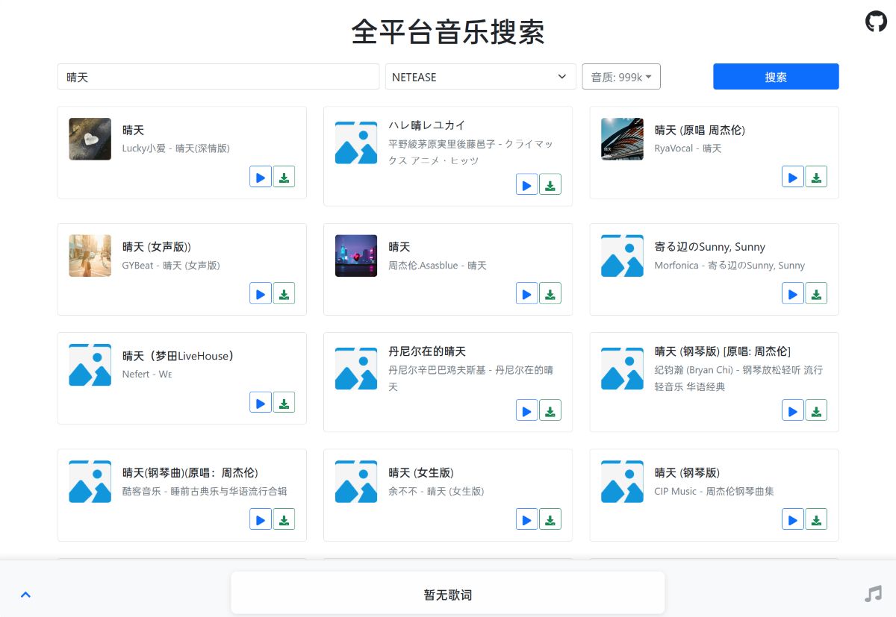Click title 丹尼尔在的晴天
This screenshot has width=896, height=617.
(427, 351)
